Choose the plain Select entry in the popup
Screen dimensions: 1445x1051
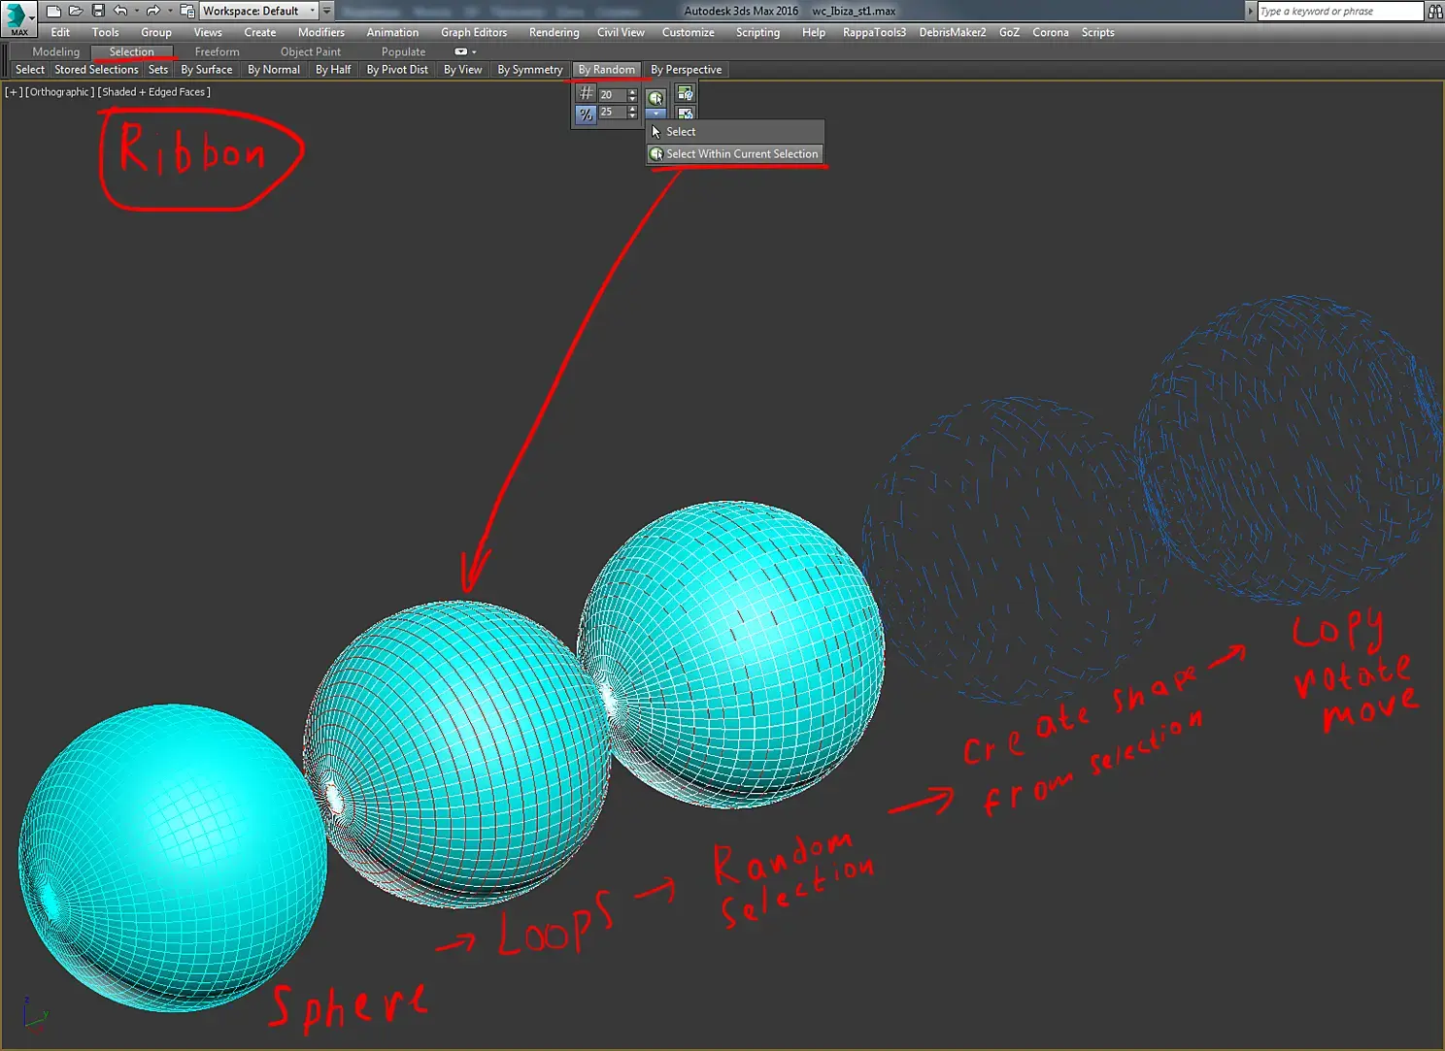pos(735,132)
